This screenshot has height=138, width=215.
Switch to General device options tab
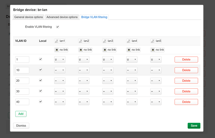tap(29, 17)
